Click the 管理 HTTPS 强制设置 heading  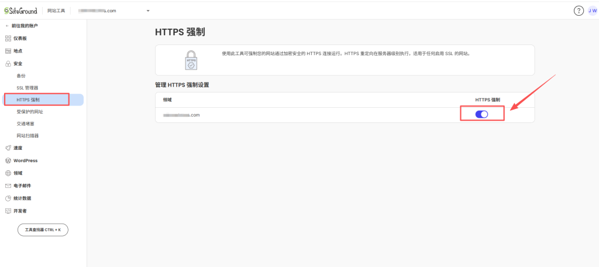[182, 85]
